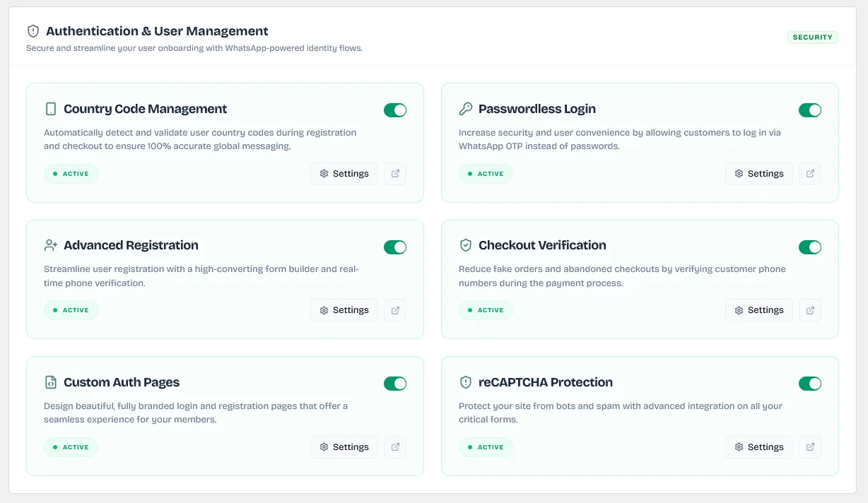Image resolution: width=868 pixels, height=503 pixels.
Task: Open Settings for Advanced Registration
Action: point(344,310)
